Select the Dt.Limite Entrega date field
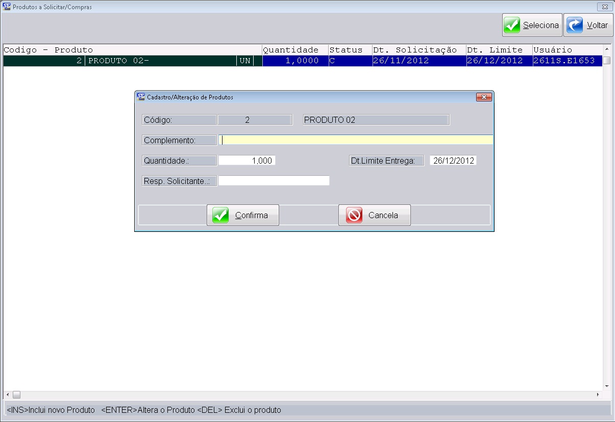Screen dimensions: 615x422 click(x=453, y=161)
